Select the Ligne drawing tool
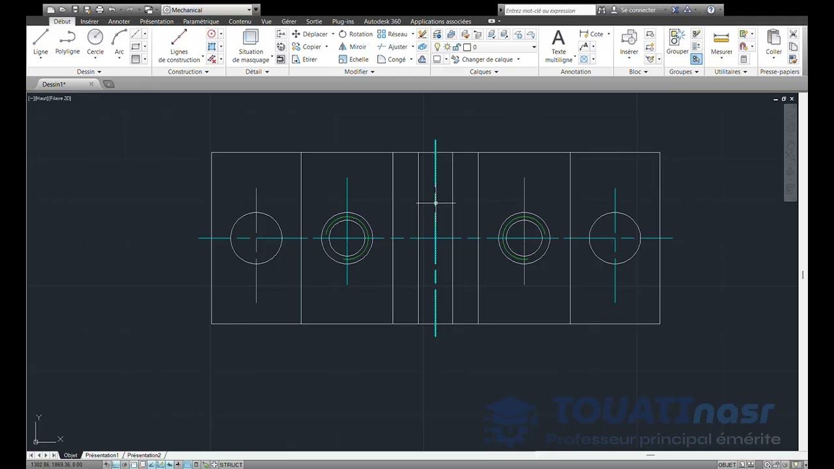Image resolution: width=834 pixels, height=469 pixels. pyautogui.click(x=40, y=43)
